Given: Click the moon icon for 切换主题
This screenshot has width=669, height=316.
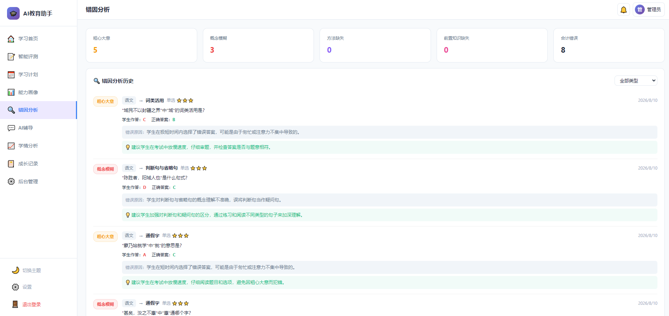Looking at the screenshot, I should tap(15, 270).
